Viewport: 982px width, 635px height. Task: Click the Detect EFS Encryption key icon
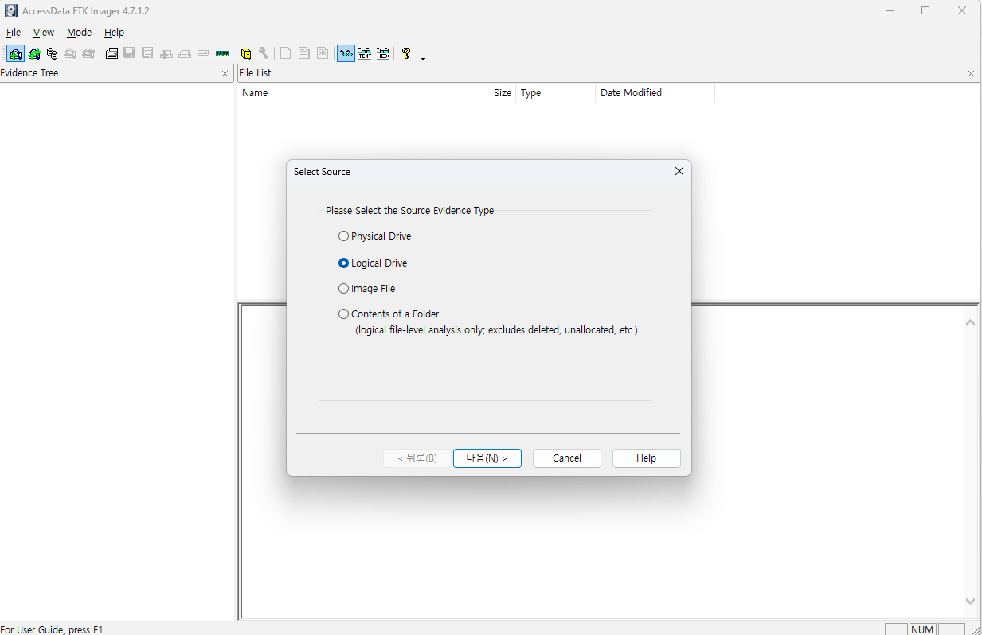point(264,53)
